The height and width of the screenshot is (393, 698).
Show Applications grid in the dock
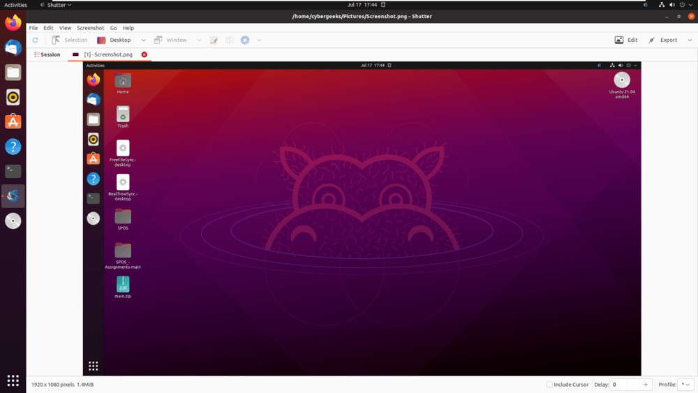[x=13, y=380]
